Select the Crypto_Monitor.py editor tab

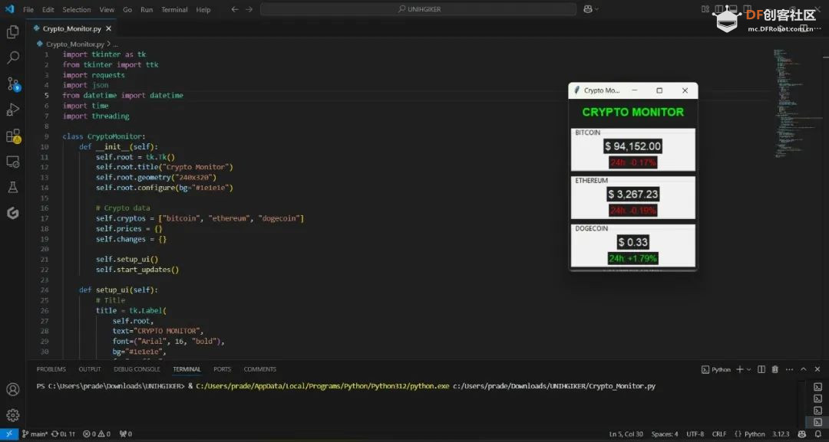point(71,28)
